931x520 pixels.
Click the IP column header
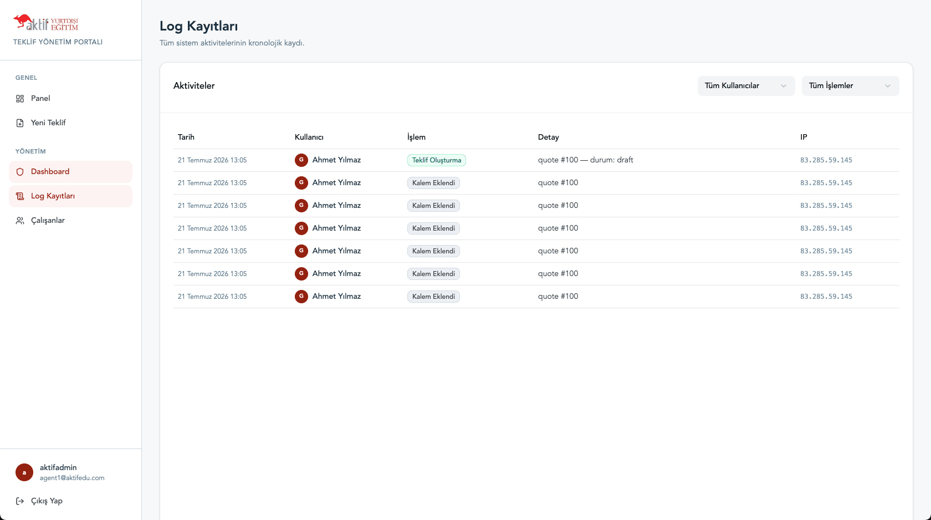point(804,137)
